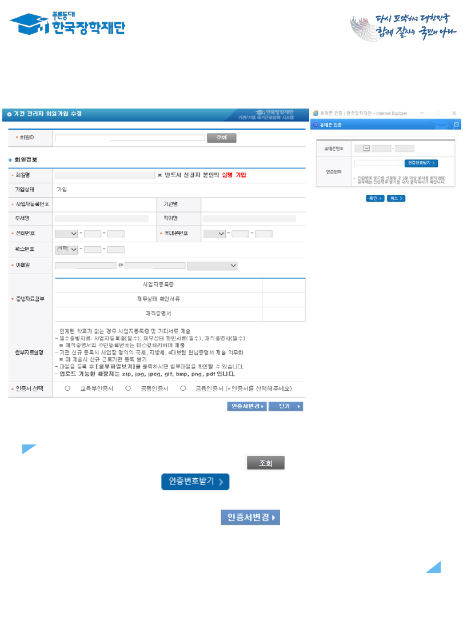Open the email domain dropdown
463x617 pixels.
tap(212, 266)
